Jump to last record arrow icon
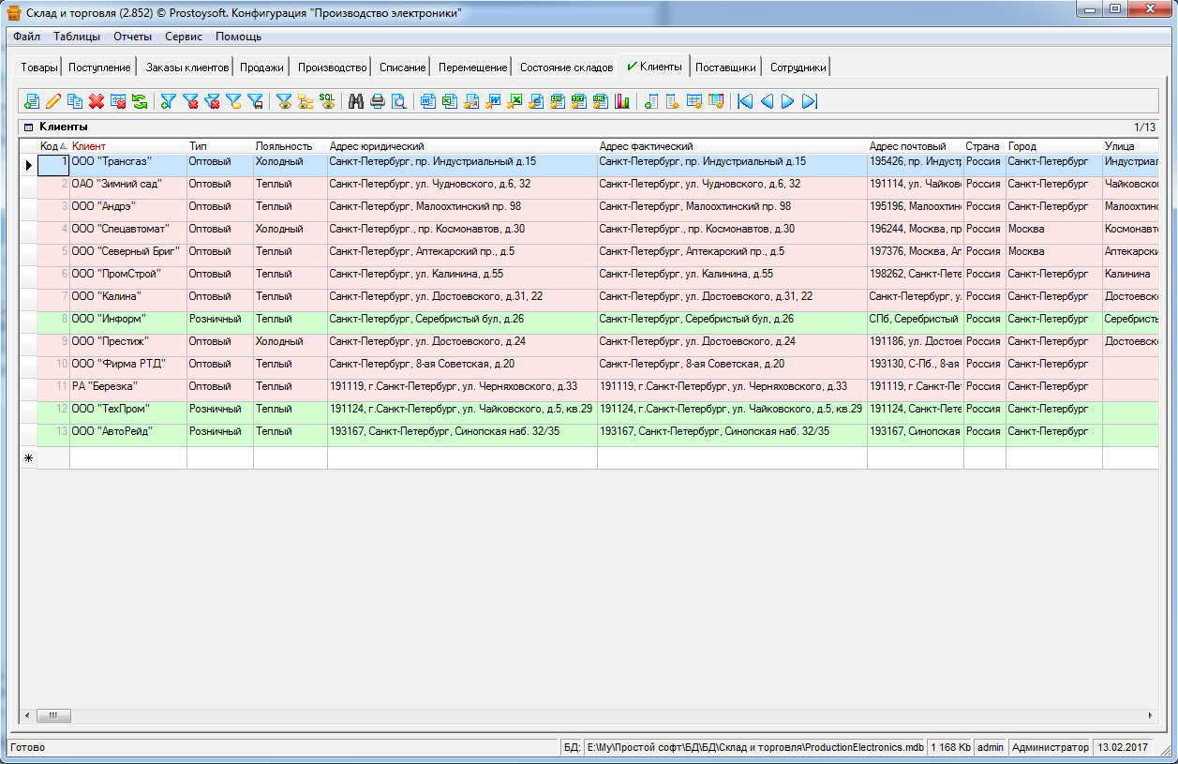The width and height of the screenshot is (1178, 764). (810, 101)
